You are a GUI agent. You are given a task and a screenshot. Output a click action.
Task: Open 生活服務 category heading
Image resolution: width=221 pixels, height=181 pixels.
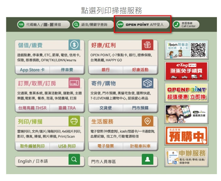click(x=102, y=122)
